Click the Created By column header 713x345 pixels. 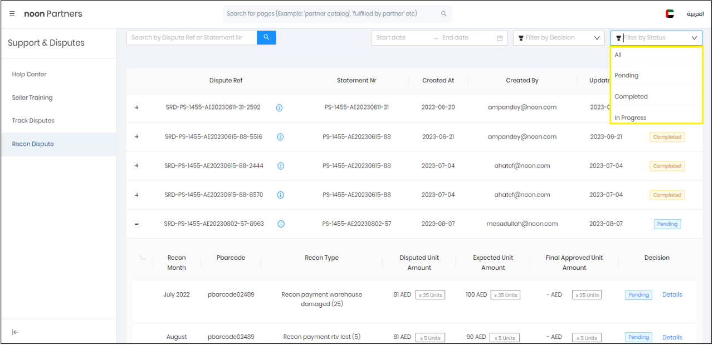(x=522, y=81)
